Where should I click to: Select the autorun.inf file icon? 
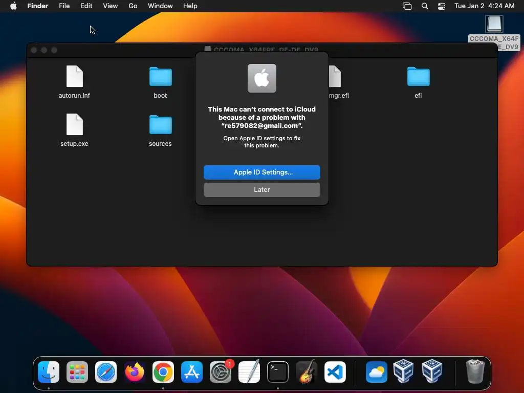point(75,76)
